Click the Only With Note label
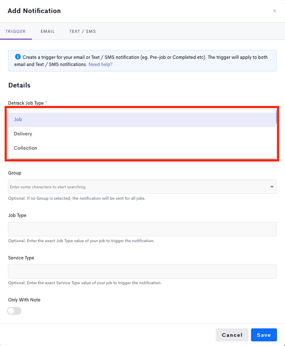Screen dimensions: 285x346 click(x=24, y=300)
